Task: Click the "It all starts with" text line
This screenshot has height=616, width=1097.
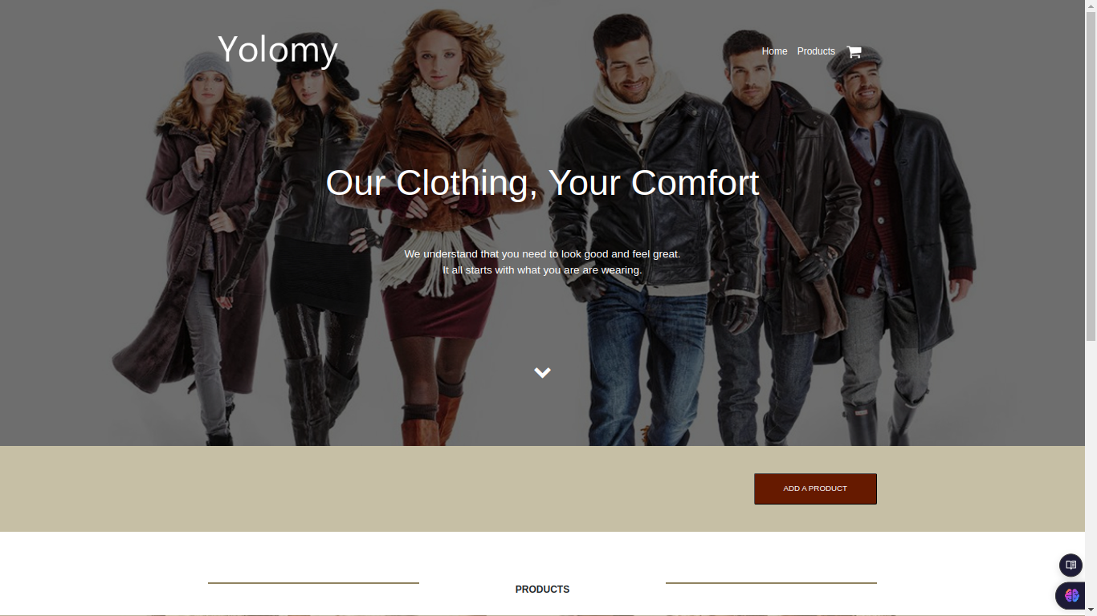Action: [x=542, y=270]
